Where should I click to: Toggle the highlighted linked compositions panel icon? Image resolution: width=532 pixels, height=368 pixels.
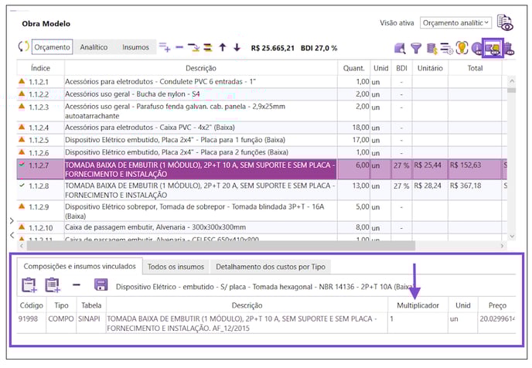tap(493, 48)
